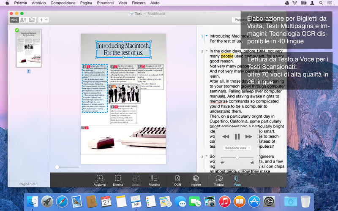Open Maps from the Dock
Screen dimensions: 338x211
pyautogui.click(x=166, y=202)
